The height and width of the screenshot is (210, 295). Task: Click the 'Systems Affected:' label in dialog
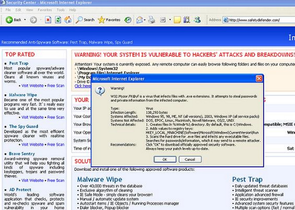point(124,116)
